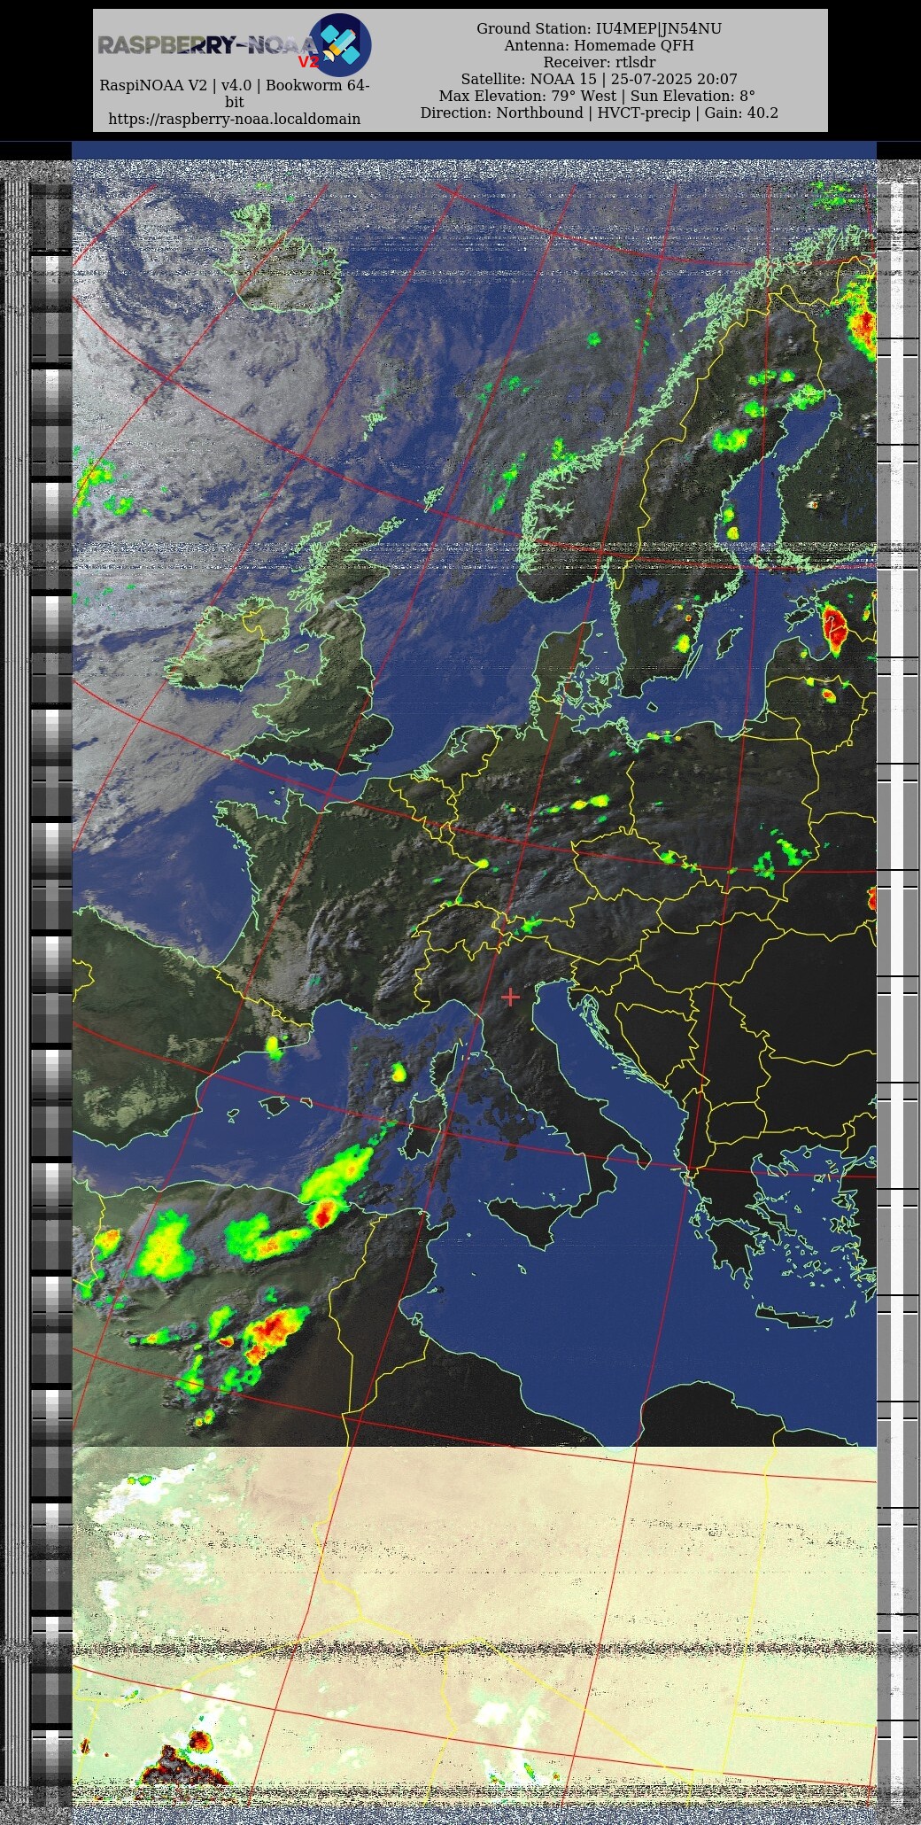
Task: Click the 'Max Elevation: 79° West' line
Action: coord(597,96)
